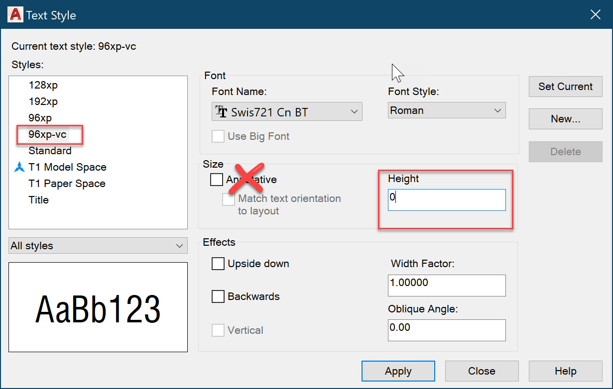
Task: Click the New button
Action: [565, 119]
